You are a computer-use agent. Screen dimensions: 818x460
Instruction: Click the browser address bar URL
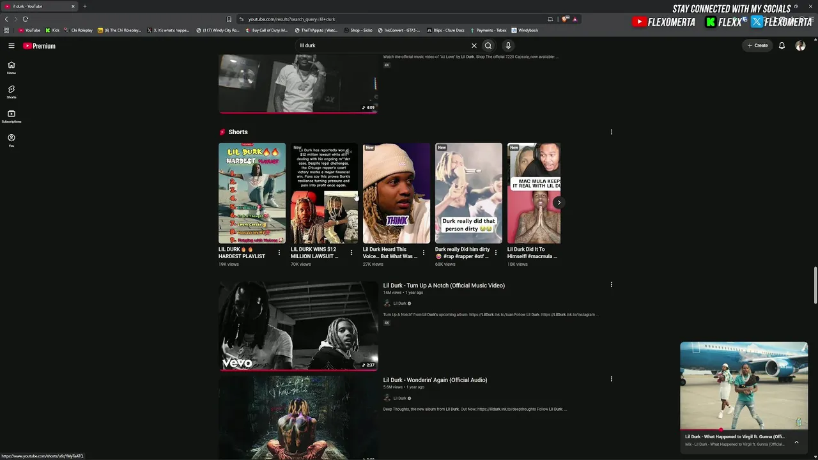(291, 19)
